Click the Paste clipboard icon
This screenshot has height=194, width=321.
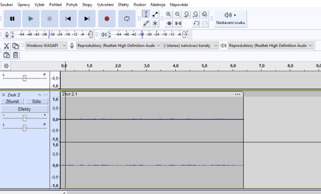tap(6, 55)
